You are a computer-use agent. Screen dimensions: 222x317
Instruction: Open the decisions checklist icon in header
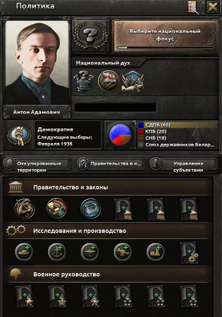pyautogui.click(x=193, y=7)
